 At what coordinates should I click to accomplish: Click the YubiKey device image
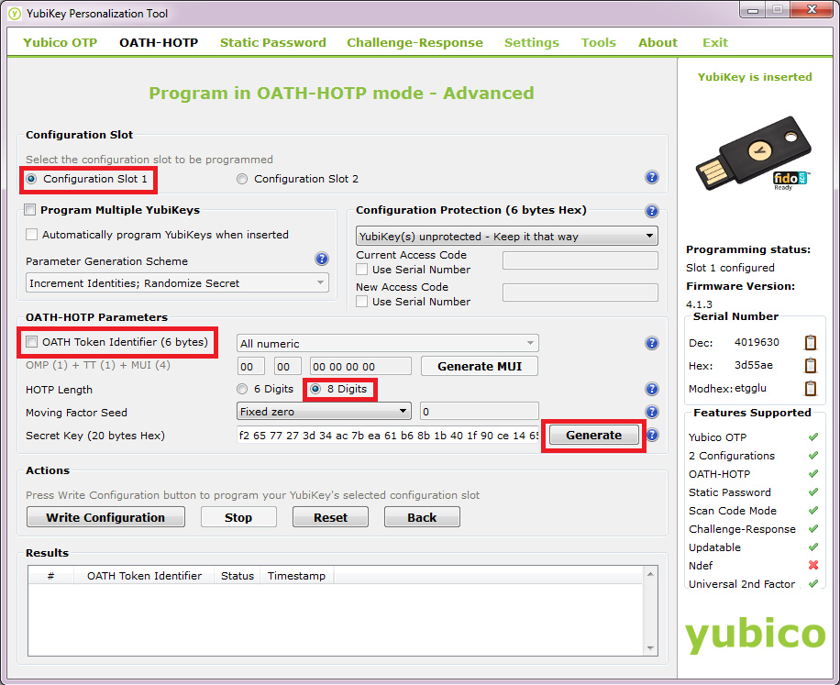(753, 154)
